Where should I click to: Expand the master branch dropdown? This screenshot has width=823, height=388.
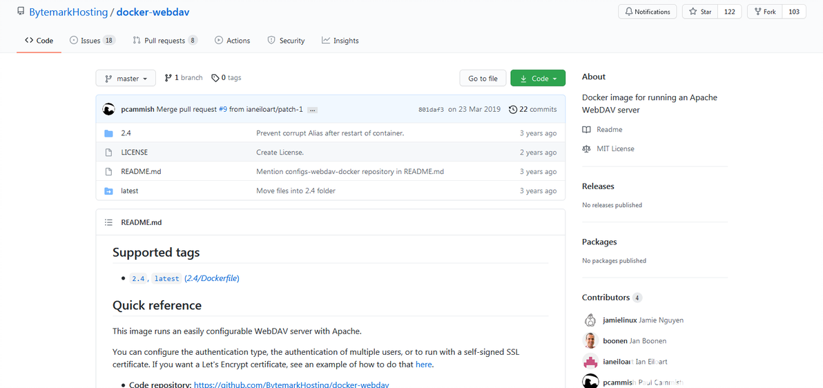(x=126, y=79)
